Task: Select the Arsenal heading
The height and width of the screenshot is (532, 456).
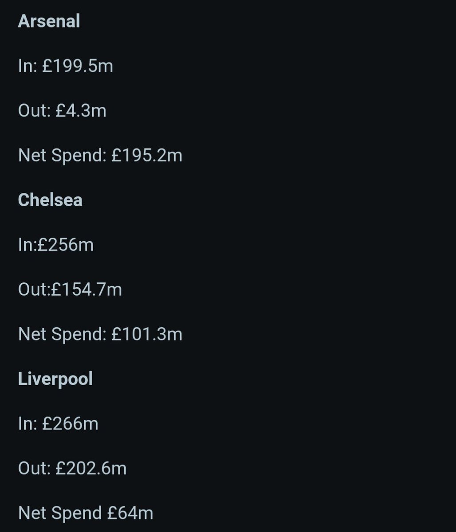Action: (49, 21)
